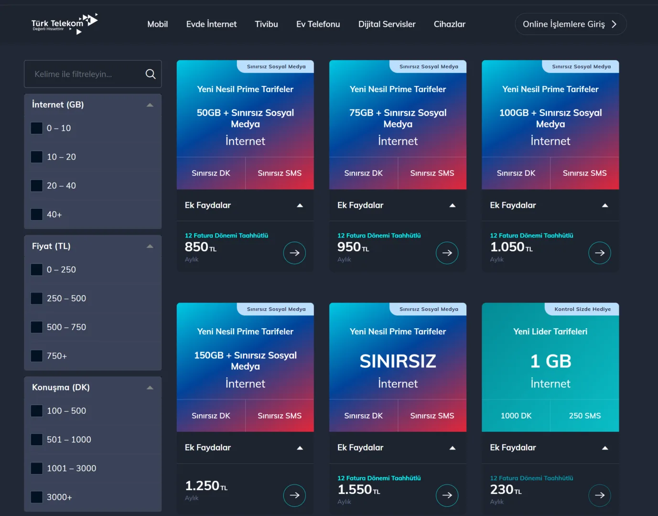Click Sınırsız DK on the SINIRSIZ card
The height and width of the screenshot is (516, 658).
click(x=363, y=416)
